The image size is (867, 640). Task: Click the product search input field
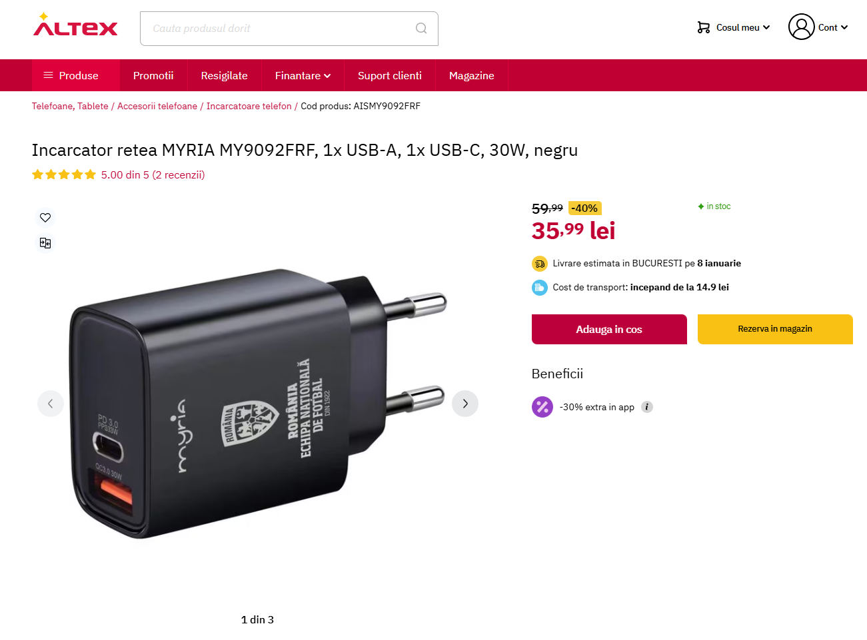[x=280, y=29]
